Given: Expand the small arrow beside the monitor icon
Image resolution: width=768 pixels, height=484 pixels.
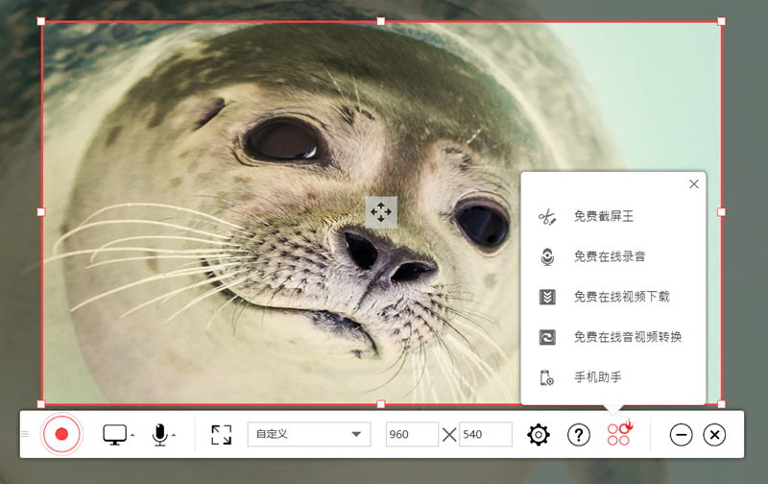Looking at the screenshot, I should tap(132, 437).
